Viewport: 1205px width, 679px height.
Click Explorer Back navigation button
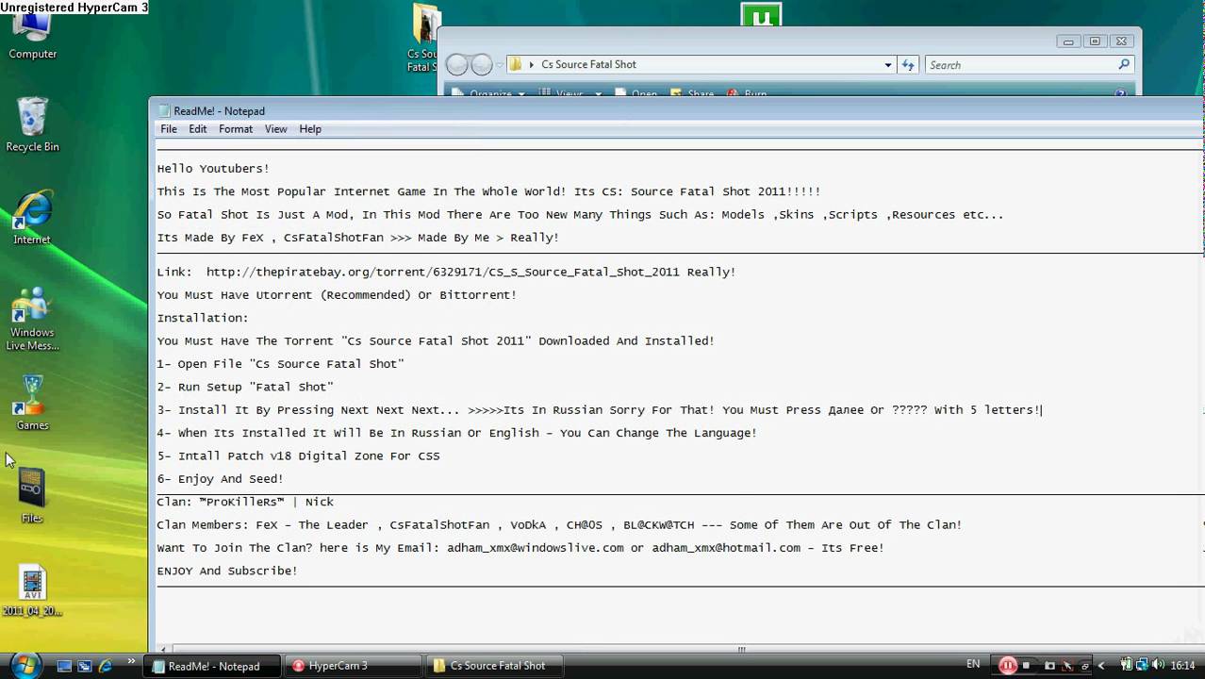pos(457,64)
